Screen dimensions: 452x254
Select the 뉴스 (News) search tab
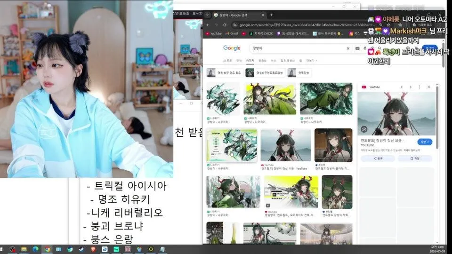tap(274, 61)
